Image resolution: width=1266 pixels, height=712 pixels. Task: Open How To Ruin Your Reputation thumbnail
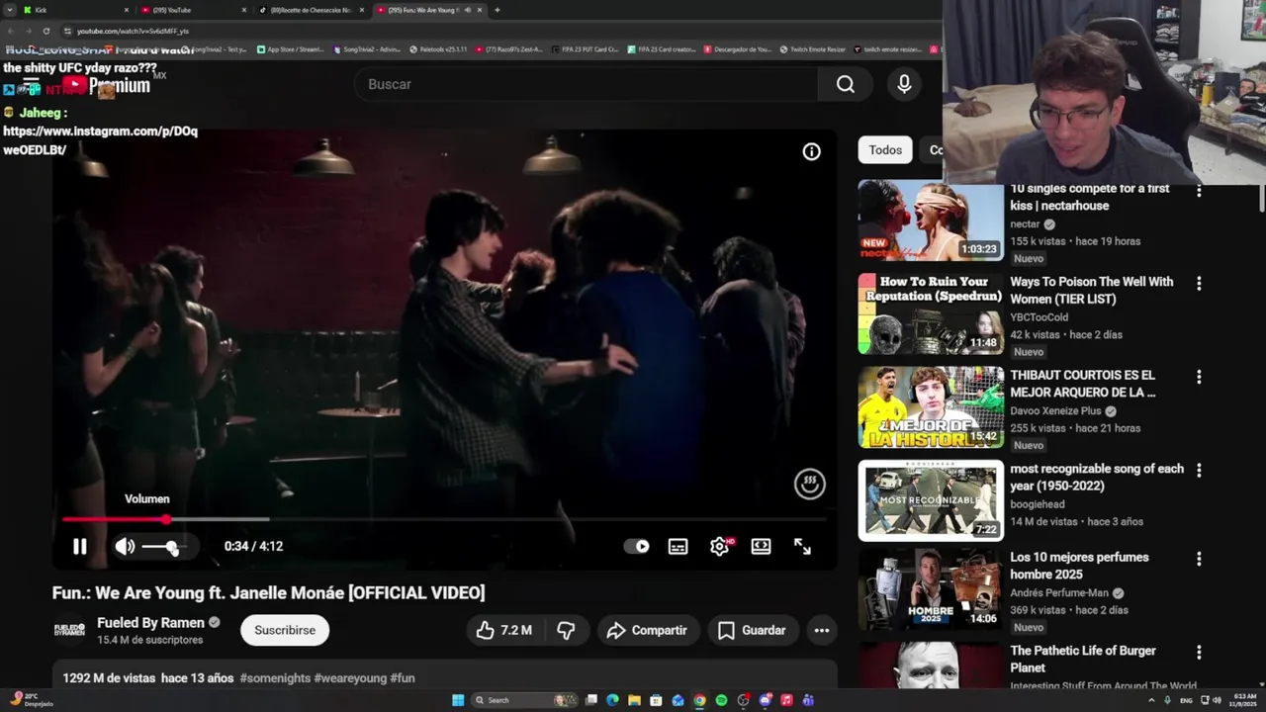(x=931, y=313)
